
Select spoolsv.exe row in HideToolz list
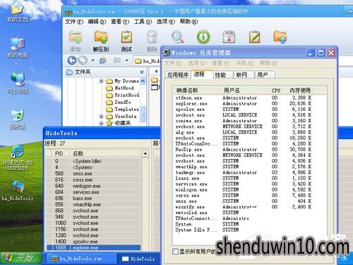[x=94, y=242]
